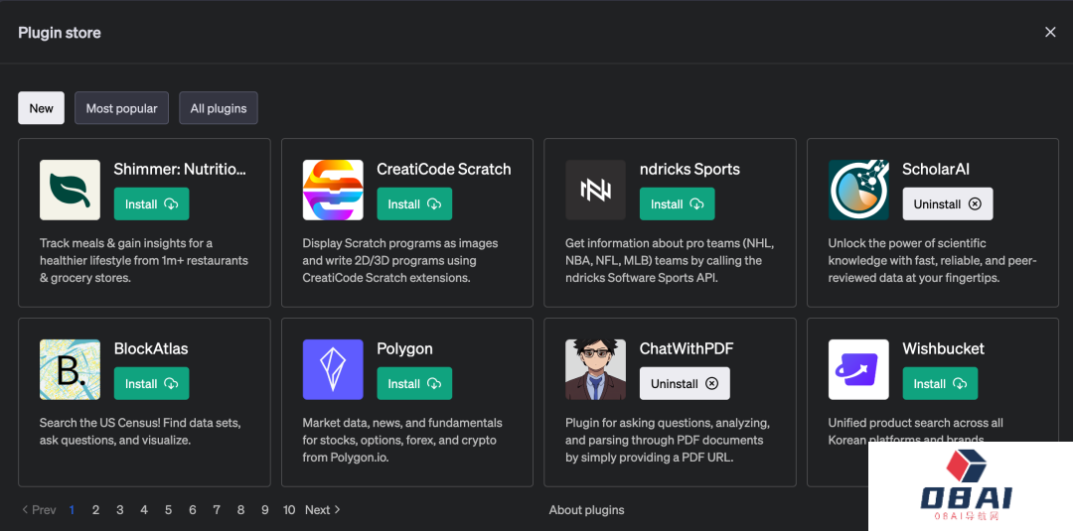This screenshot has height=531, width=1073.
Task: Select the All plugins tab
Action: 219,108
